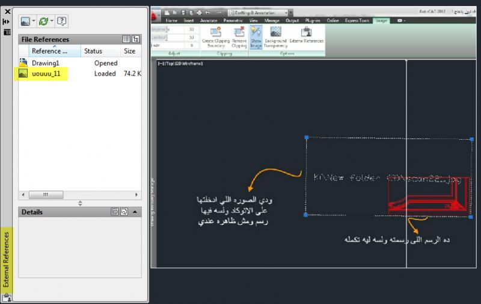This screenshot has width=481, height=304.
Task: Open the Express Tools ribbon tab
Action: [357, 20]
